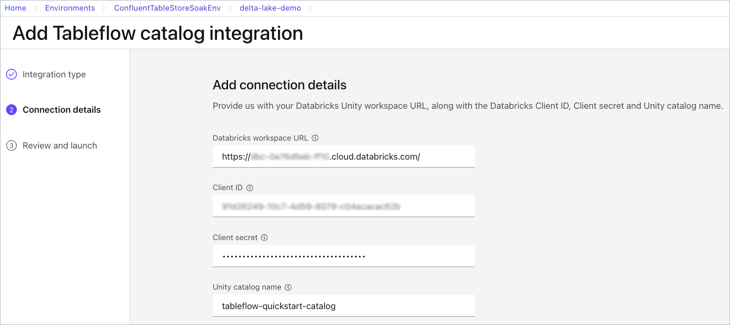Screen dimensions: 730x325
Task: Click the chevron after the delta-lake-demo breadcrumb
Action: [310, 8]
